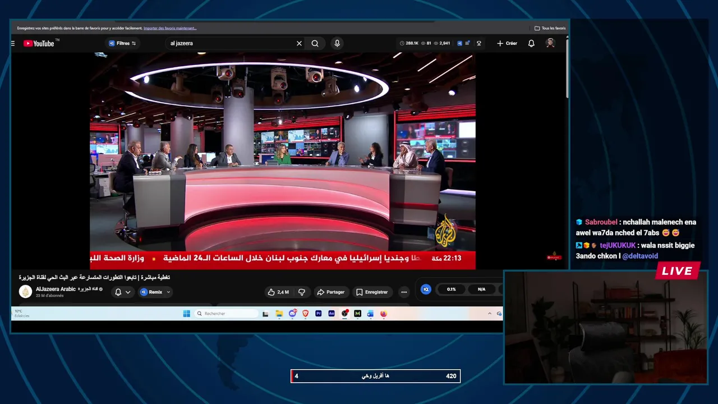Expand the system tray hidden icons chevron
This screenshot has width=718, height=404.
coord(490,314)
